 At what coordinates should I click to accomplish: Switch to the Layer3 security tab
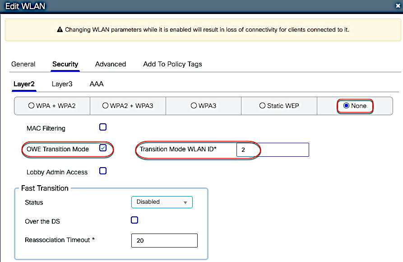point(63,84)
